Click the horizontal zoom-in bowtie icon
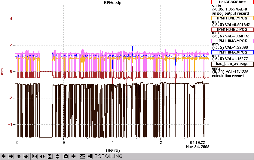The image size is (254, 160). click(x=35, y=156)
